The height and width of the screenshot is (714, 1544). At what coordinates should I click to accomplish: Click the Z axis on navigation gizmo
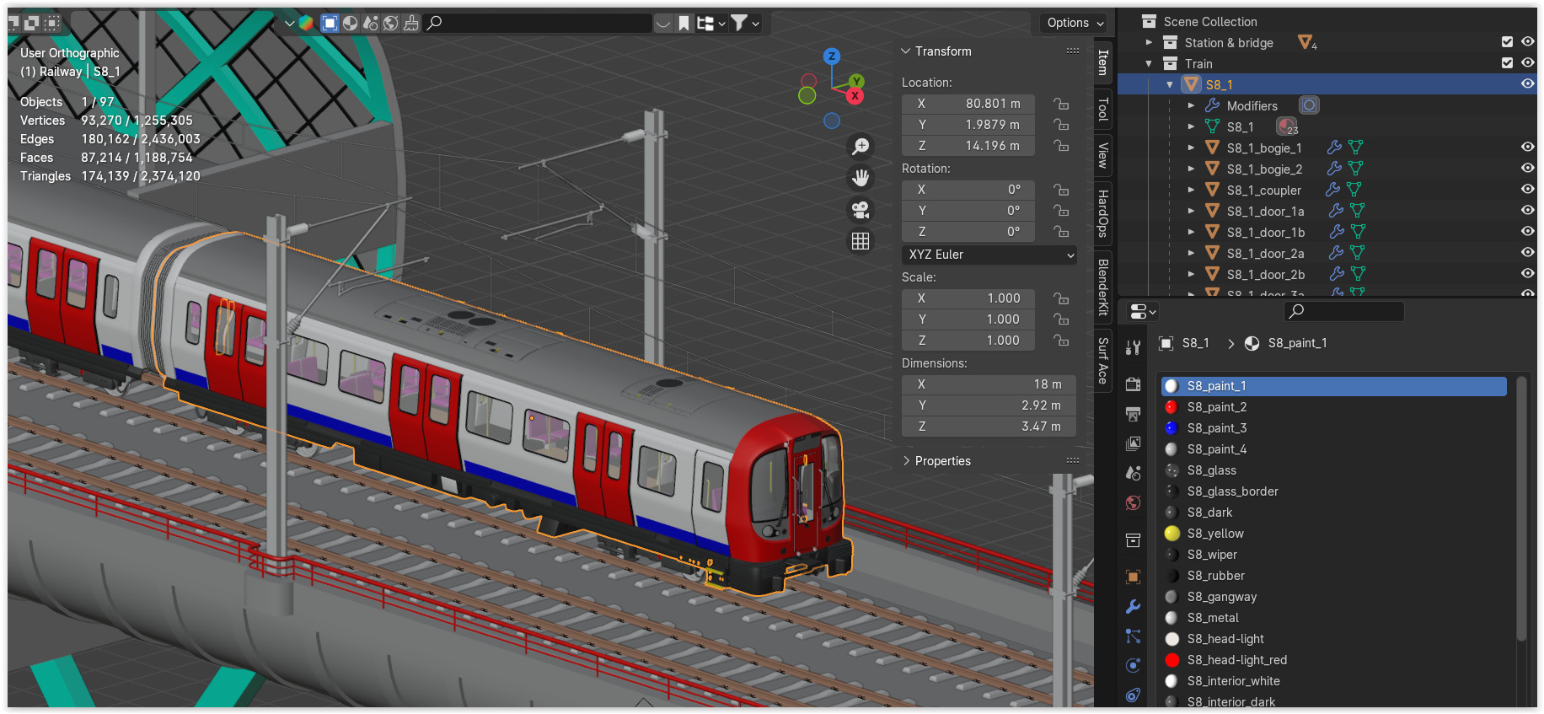click(x=832, y=56)
